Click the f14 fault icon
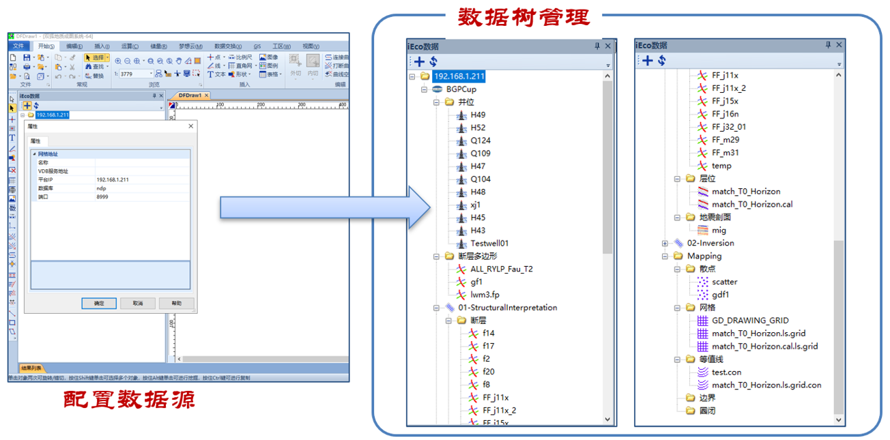This screenshot has height=440, width=890. click(x=473, y=334)
